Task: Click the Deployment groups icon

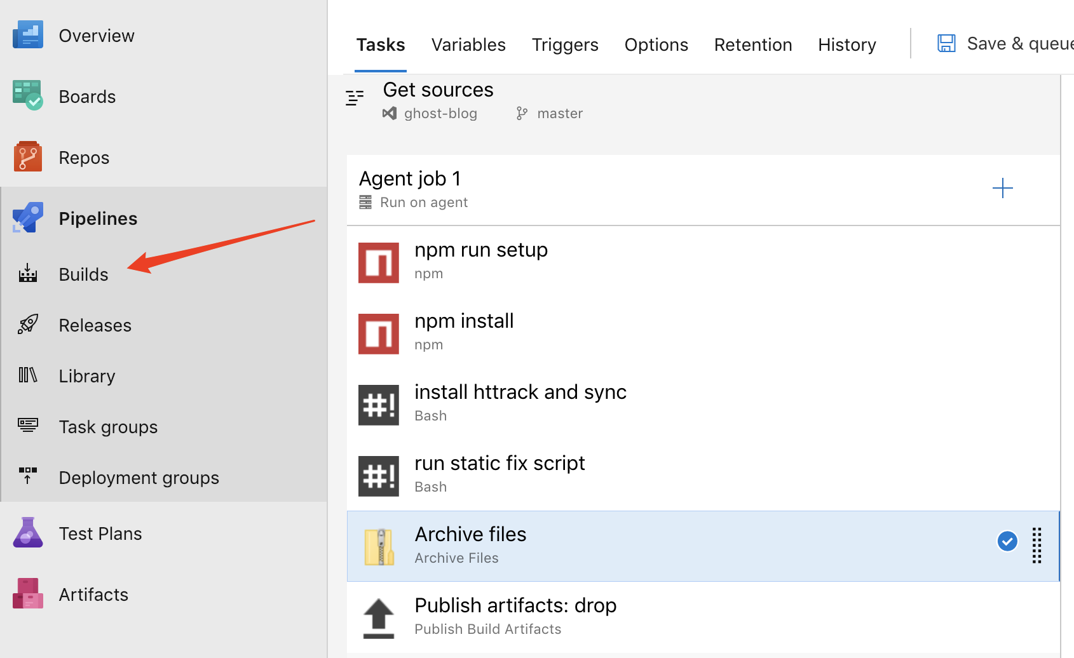Action: 28,476
